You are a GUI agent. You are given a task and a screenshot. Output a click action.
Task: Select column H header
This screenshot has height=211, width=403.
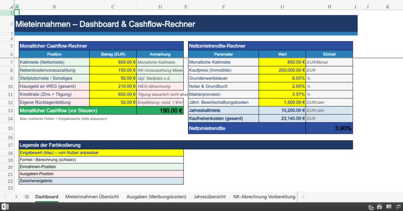[x=329, y=7]
